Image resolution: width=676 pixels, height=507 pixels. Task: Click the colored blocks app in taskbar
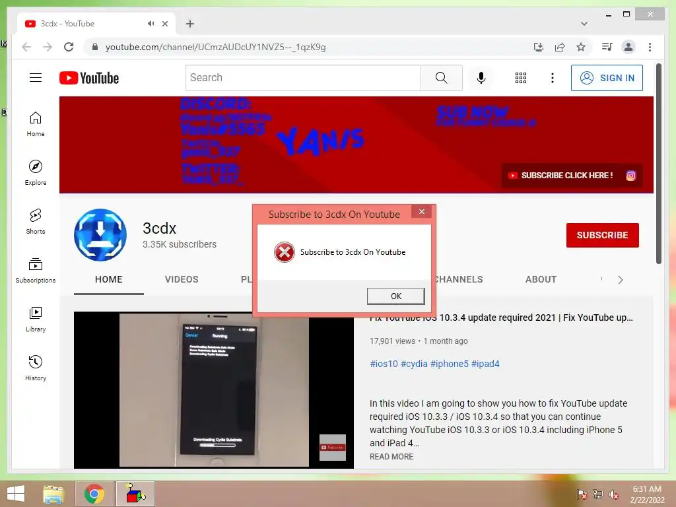click(135, 494)
